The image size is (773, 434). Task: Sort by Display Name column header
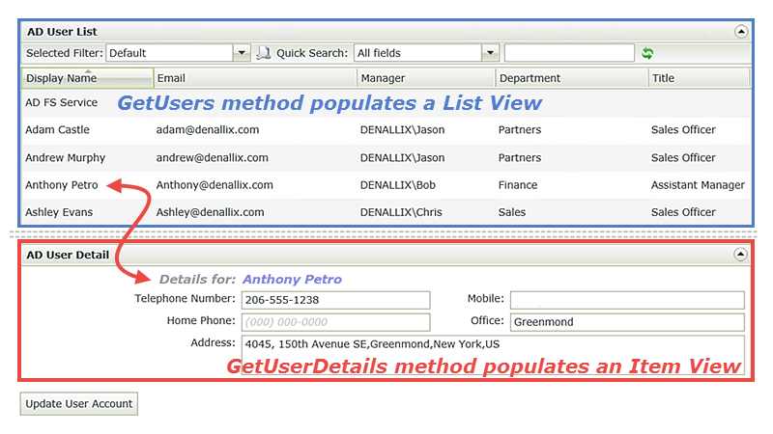(87, 78)
